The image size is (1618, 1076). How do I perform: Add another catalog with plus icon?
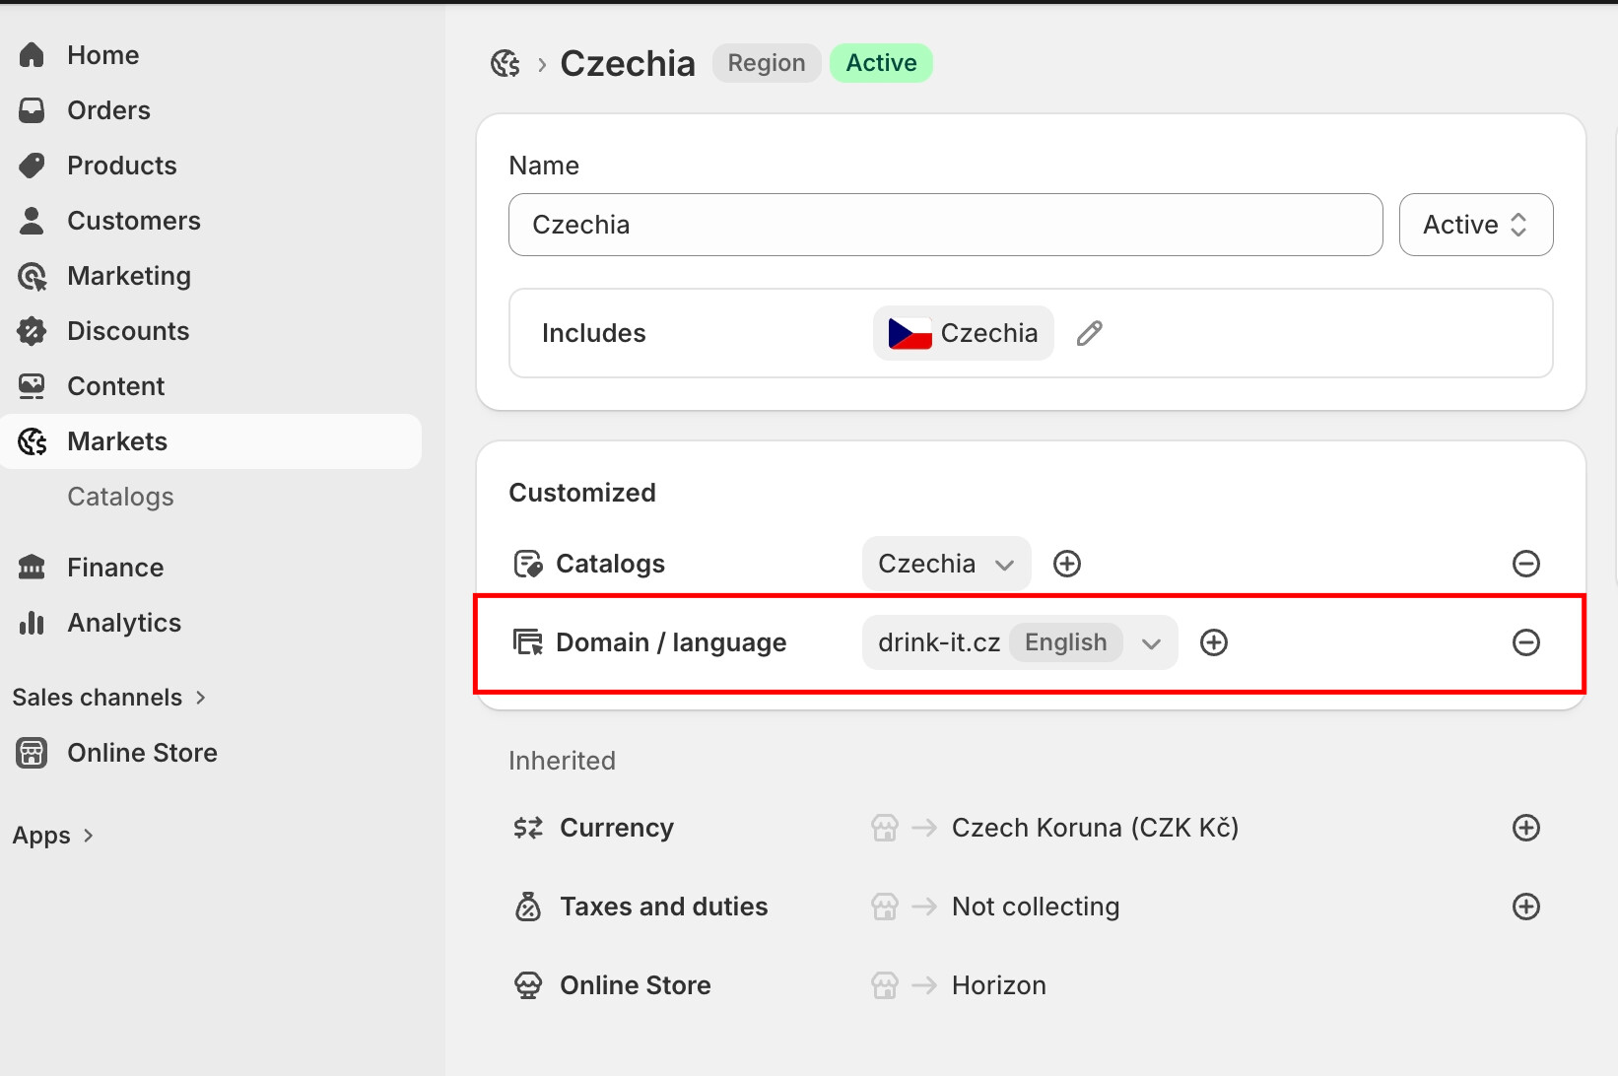[1067, 564]
